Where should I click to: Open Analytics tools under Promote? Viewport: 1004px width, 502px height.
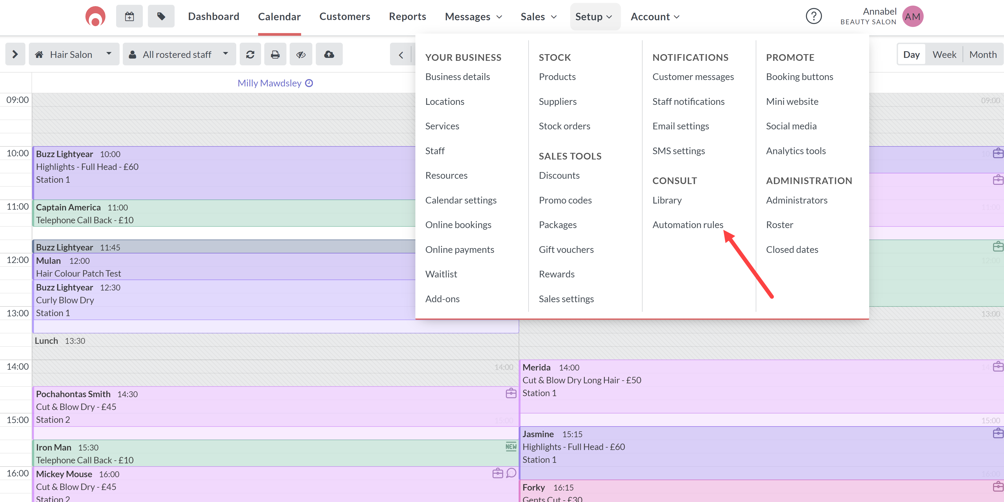[796, 151]
